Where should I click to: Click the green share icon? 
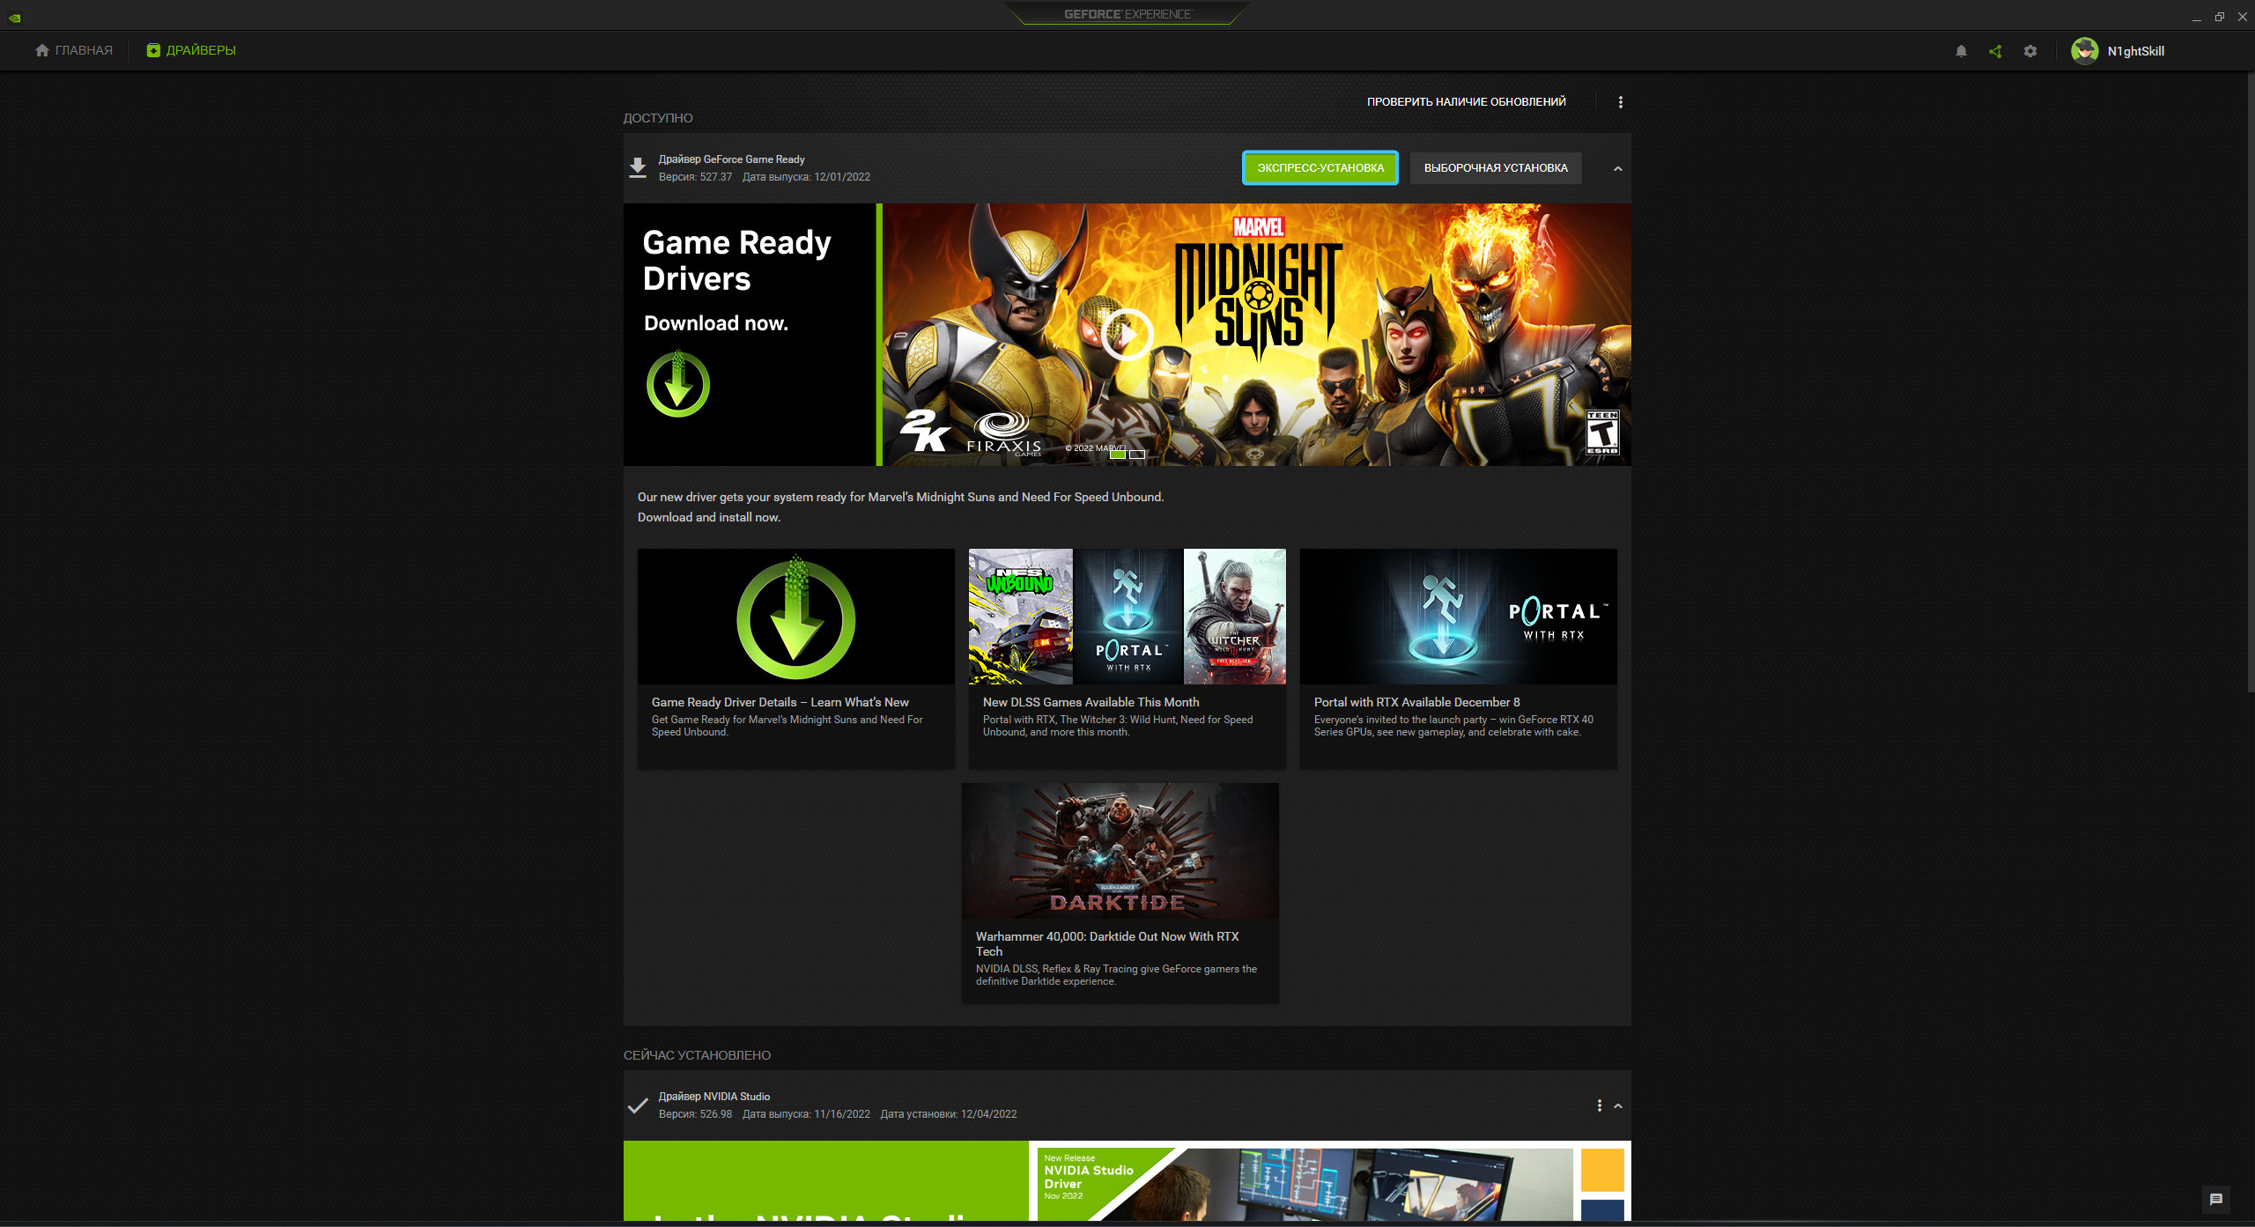1995,51
